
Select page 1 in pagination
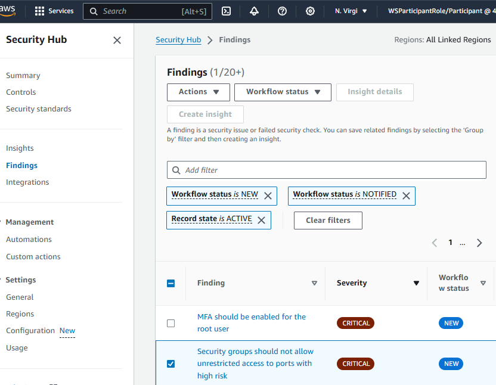450,243
